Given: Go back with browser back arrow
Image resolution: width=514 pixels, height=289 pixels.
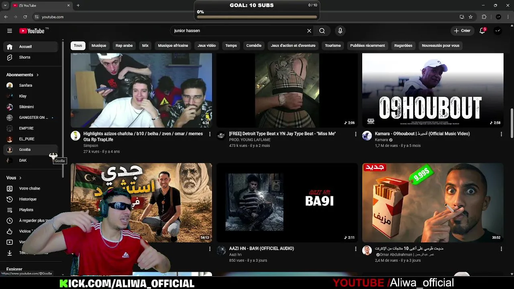Looking at the screenshot, I should point(6,17).
